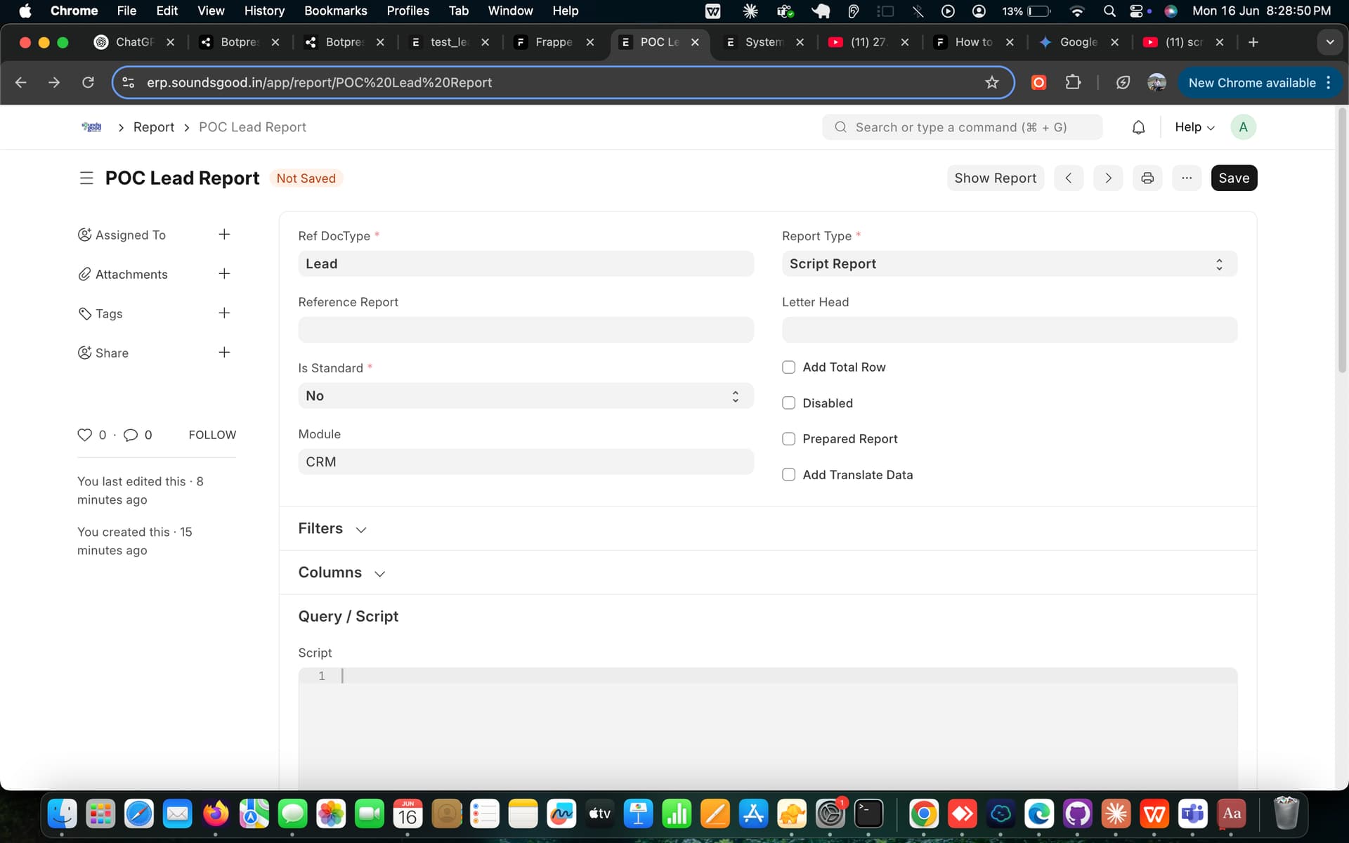
Task: Open comments speech bubble icon
Action: 131,435
